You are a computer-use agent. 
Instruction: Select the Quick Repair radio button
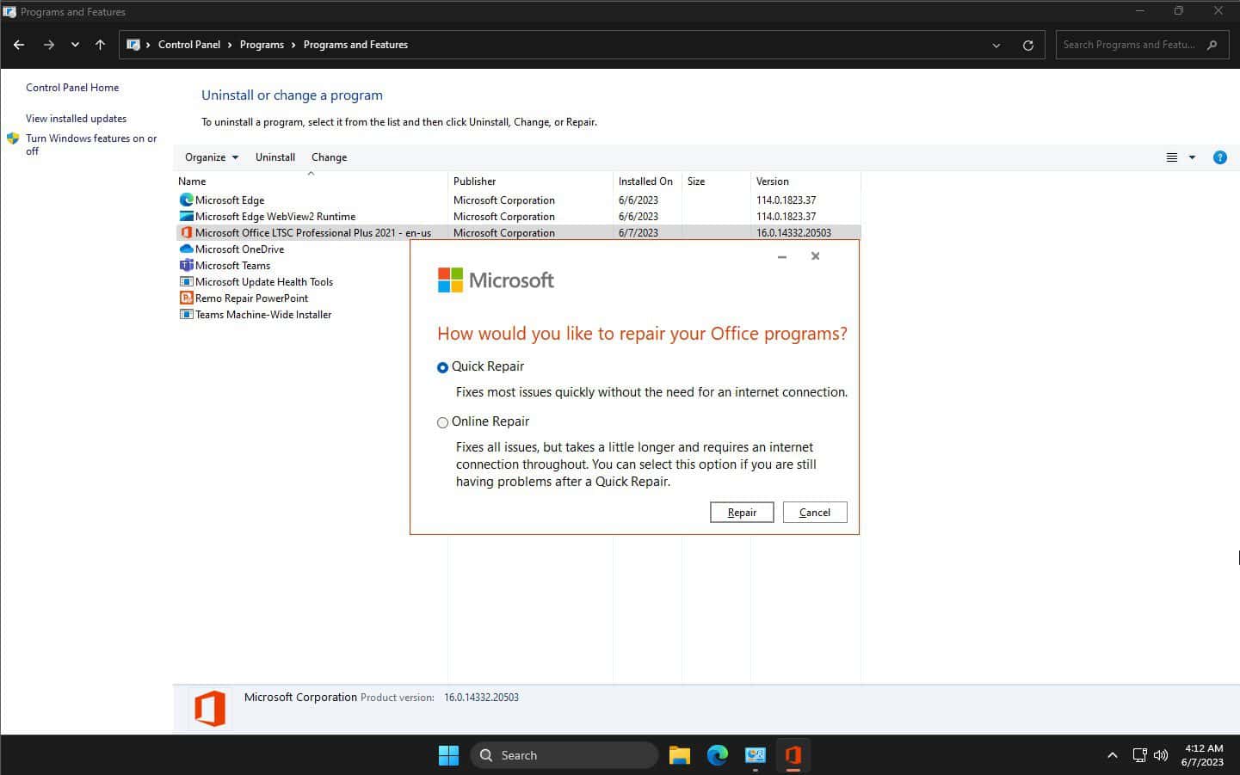coord(443,367)
